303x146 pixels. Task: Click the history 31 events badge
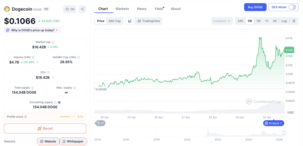click(100, 123)
